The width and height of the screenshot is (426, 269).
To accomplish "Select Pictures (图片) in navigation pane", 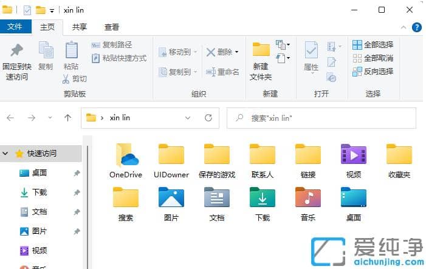I will [40, 231].
